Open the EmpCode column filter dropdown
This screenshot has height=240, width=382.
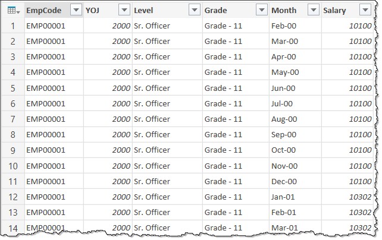tap(76, 11)
